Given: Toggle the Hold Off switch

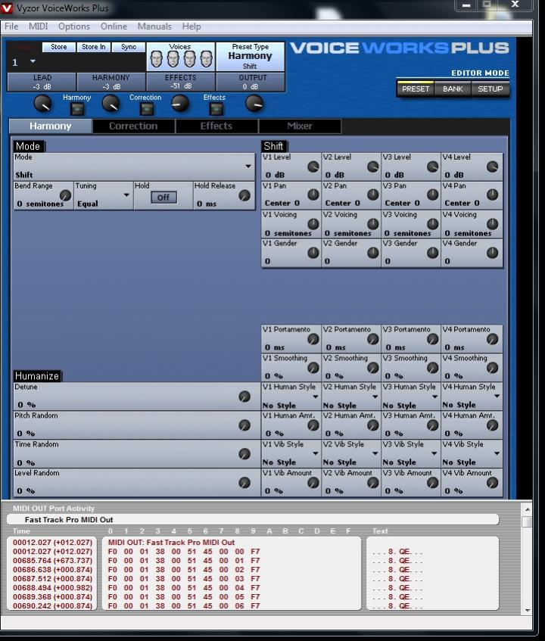Looking at the screenshot, I should coord(163,198).
